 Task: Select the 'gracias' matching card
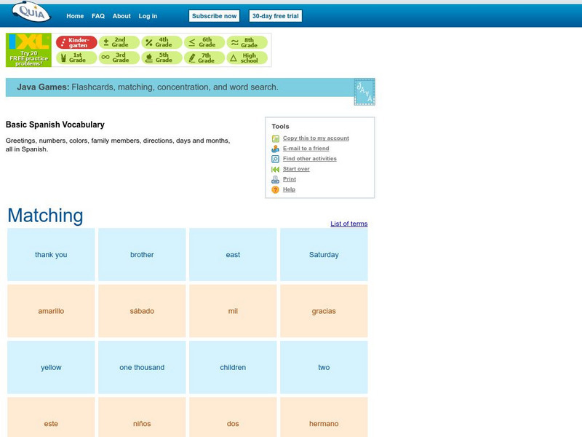(x=324, y=311)
